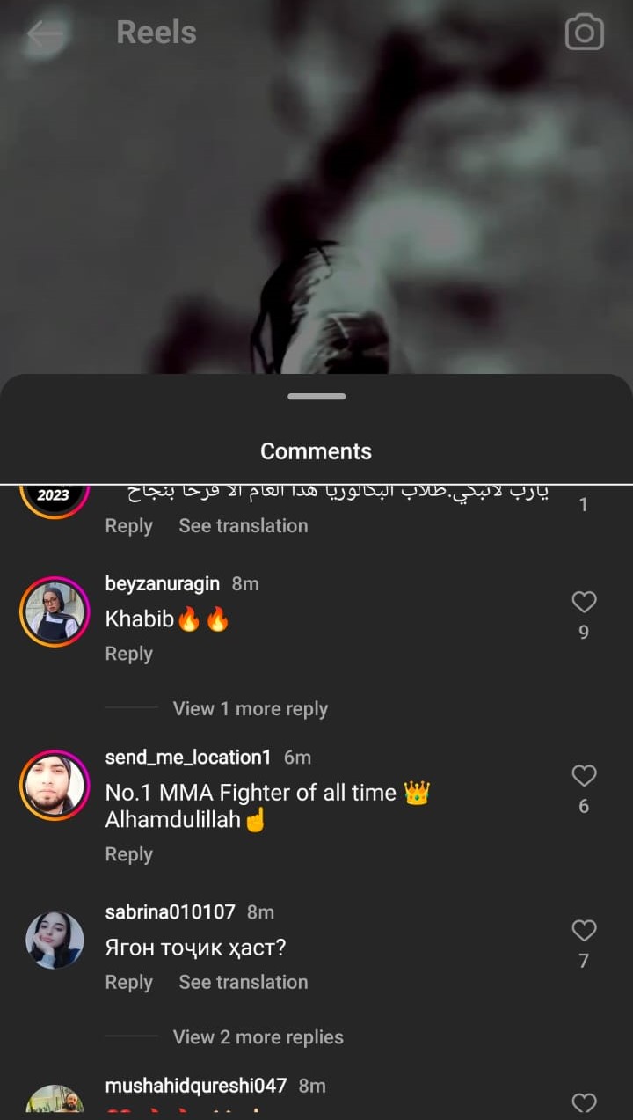This screenshot has width=633, height=1120.
Task: Reply to beyzanuragin's comment
Action: (128, 654)
